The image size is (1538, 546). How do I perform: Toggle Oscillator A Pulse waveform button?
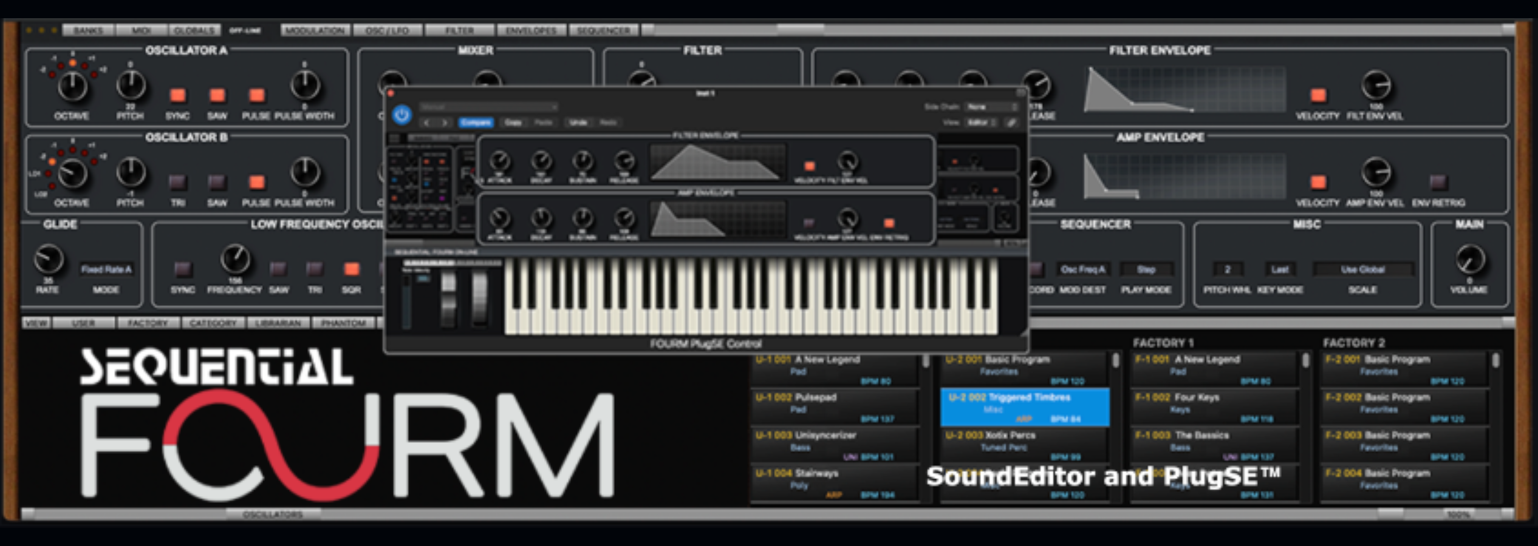pos(257,95)
